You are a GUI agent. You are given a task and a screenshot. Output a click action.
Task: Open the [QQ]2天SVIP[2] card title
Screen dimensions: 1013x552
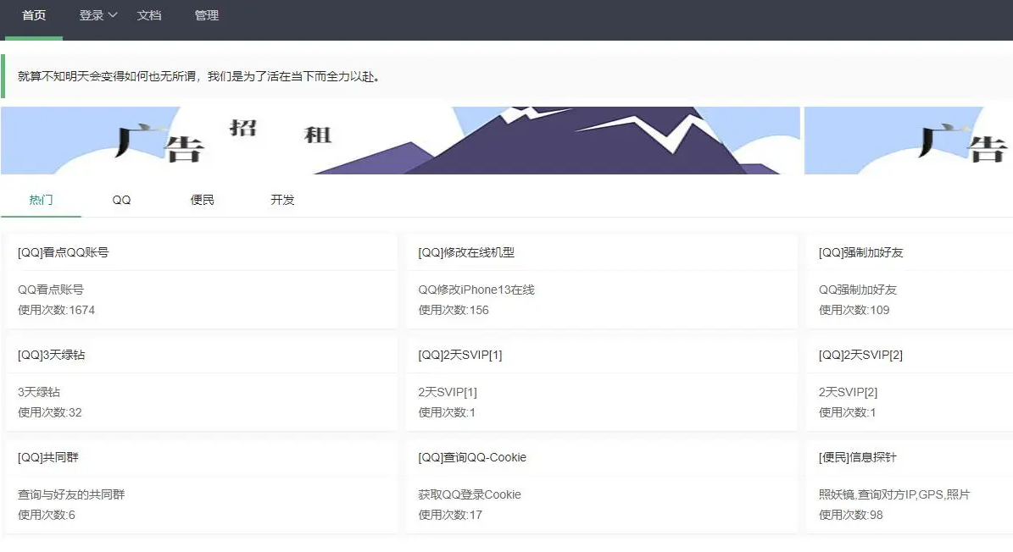coord(860,356)
